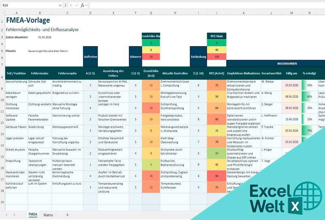Click the yellow Grundrisiko scale cell 6

pyautogui.click(x=151, y=50)
